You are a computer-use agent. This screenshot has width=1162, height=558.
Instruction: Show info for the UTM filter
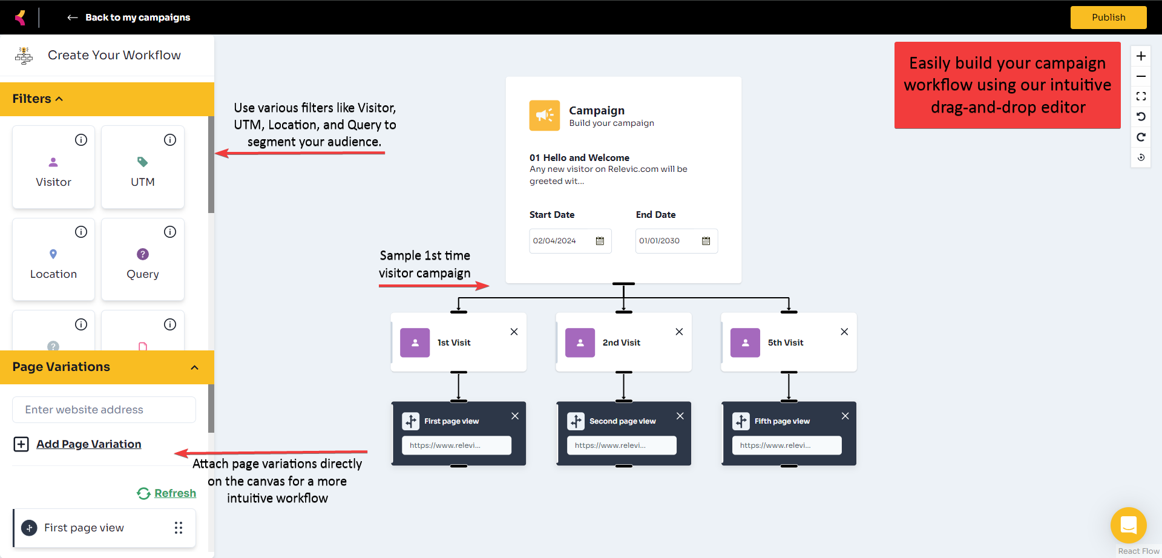tap(170, 140)
